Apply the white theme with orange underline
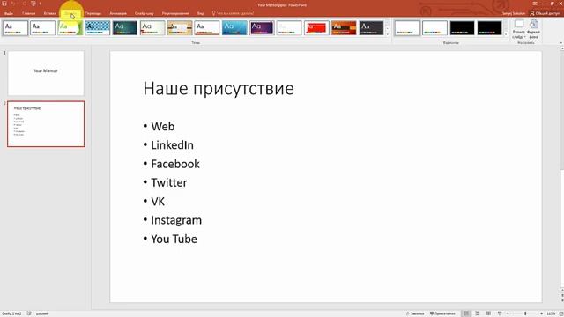This screenshot has height=317, width=564. (x=207, y=28)
